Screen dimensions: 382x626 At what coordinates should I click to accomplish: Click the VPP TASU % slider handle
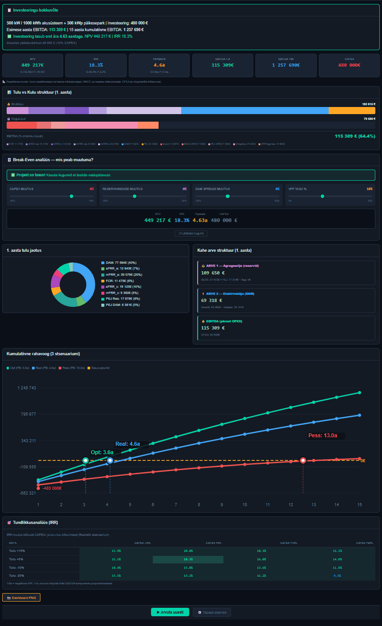pyautogui.click(x=322, y=196)
